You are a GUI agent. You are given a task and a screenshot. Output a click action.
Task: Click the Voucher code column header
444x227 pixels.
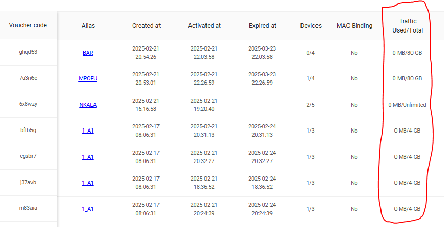click(28, 25)
